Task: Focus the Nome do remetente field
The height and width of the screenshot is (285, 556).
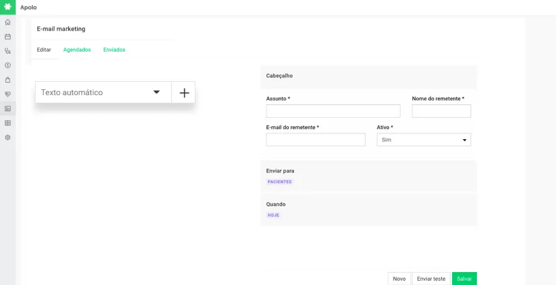Action: [441, 111]
